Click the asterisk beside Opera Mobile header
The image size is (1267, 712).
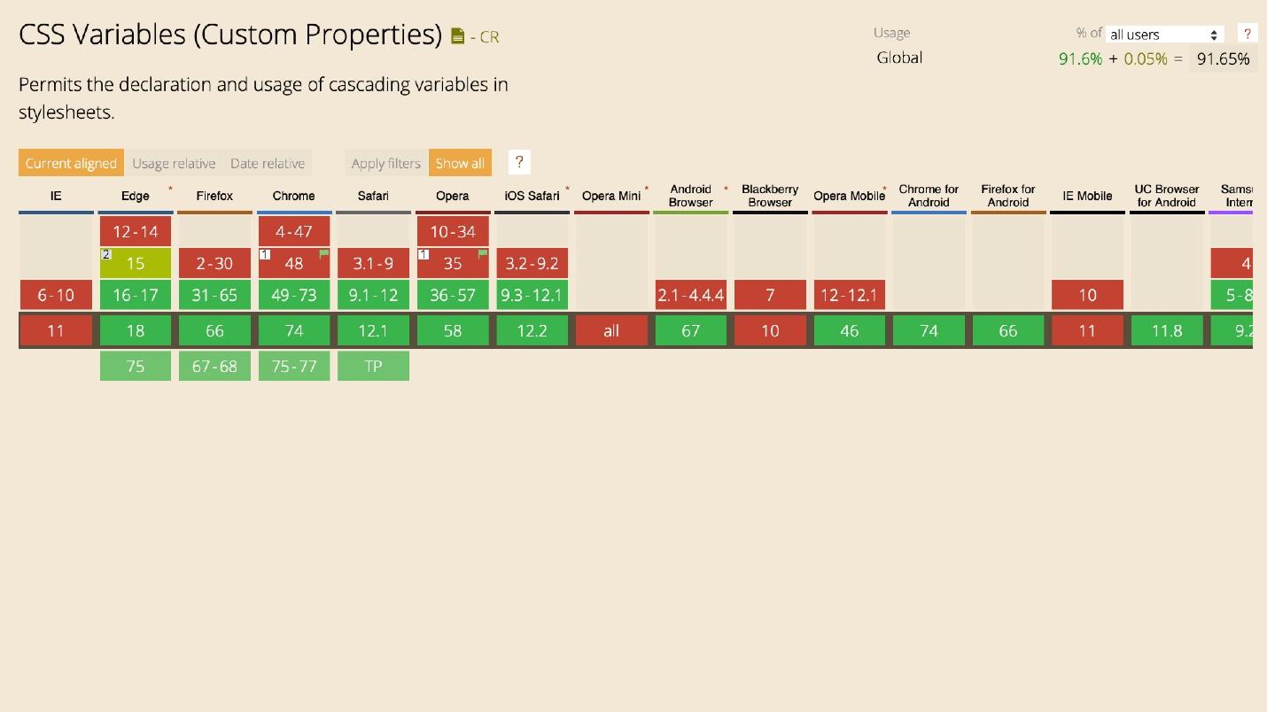pyautogui.click(x=884, y=189)
